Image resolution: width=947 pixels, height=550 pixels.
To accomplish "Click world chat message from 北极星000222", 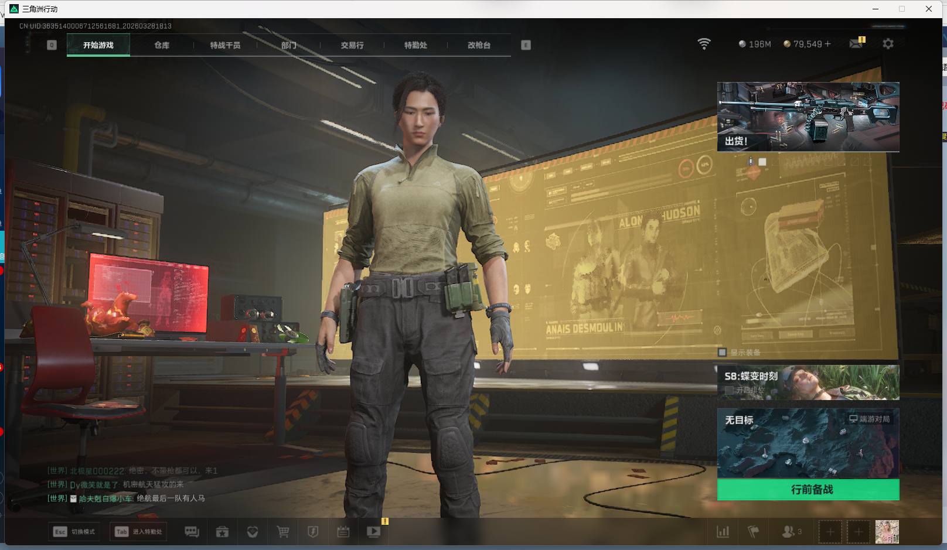I will [x=132, y=470].
